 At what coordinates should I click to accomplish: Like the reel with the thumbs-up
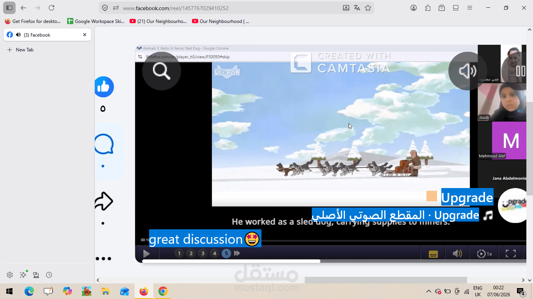click(104, 86)
